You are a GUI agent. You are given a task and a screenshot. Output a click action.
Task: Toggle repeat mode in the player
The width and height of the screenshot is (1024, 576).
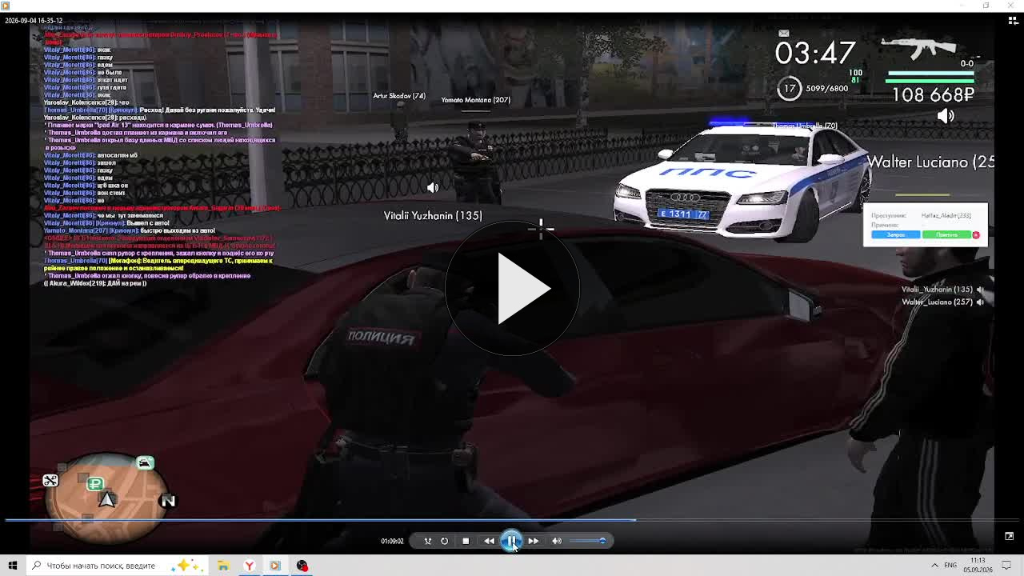point(445,541)
